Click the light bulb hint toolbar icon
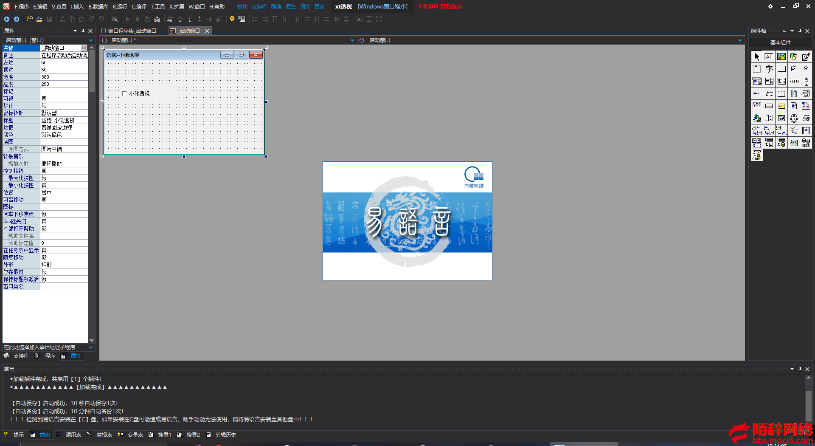 click(232, 19)
